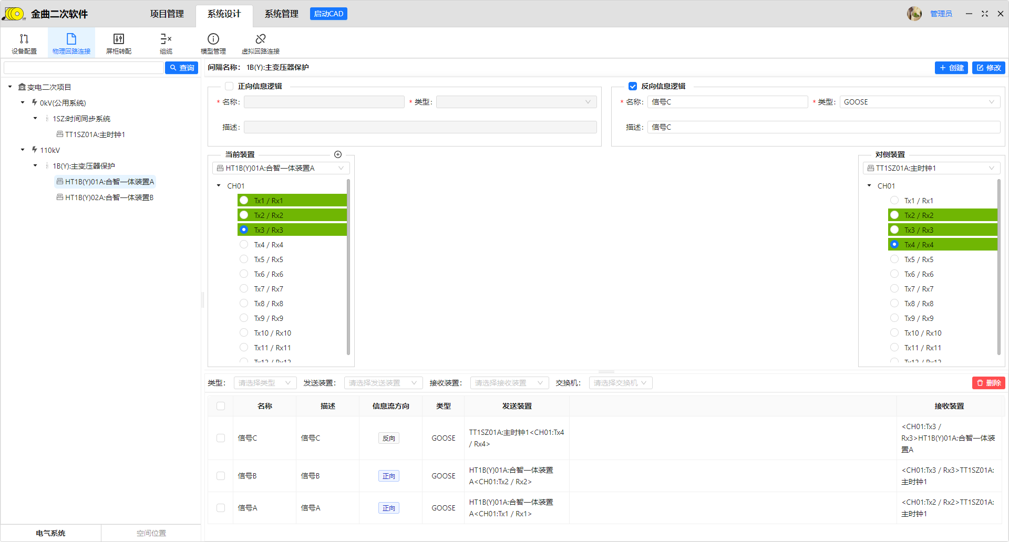Viewport: 1009px width, 542px height.
Task: Open the GOOSE type dropdown
Action: point(920,102)
